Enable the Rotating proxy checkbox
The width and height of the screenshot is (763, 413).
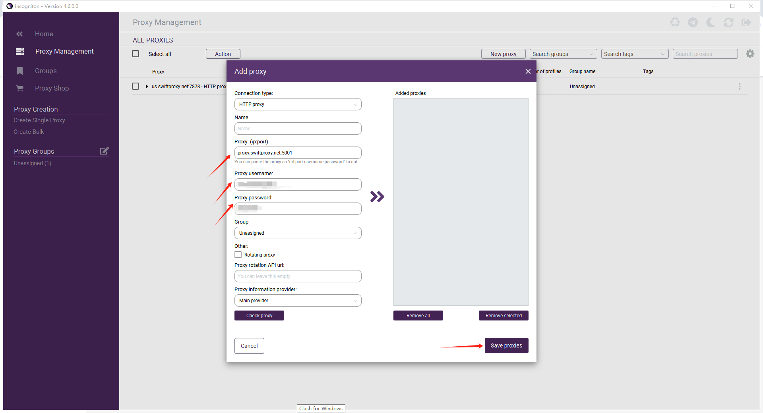[x=238, y=255]
